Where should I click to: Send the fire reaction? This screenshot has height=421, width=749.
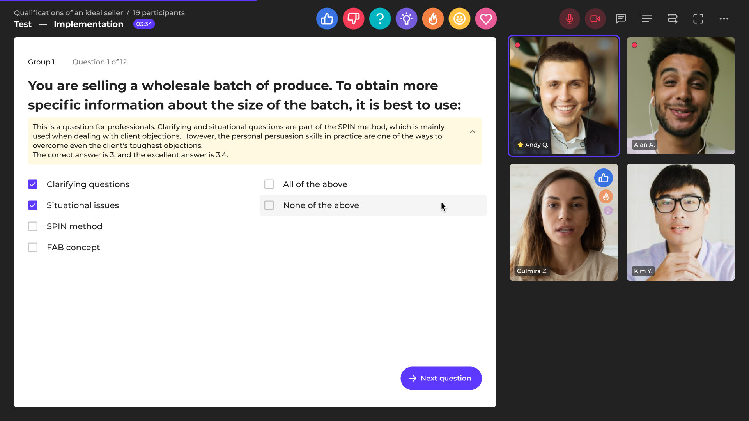coord(433,19)
